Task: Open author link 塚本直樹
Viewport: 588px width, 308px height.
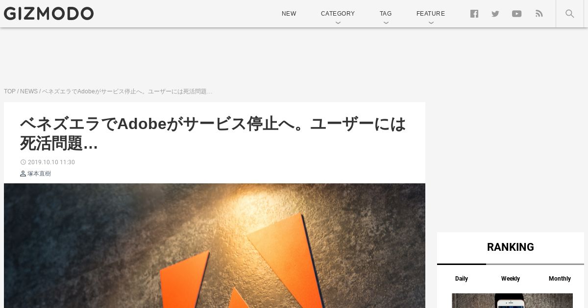Action: click(x=39, y=174)
